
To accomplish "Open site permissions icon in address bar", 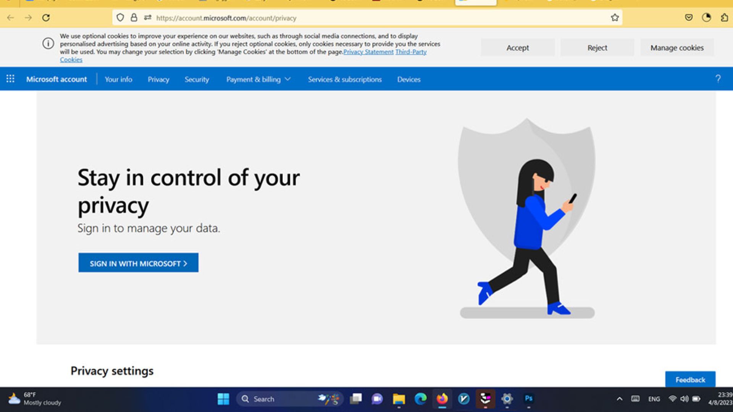I will [148, 18].
